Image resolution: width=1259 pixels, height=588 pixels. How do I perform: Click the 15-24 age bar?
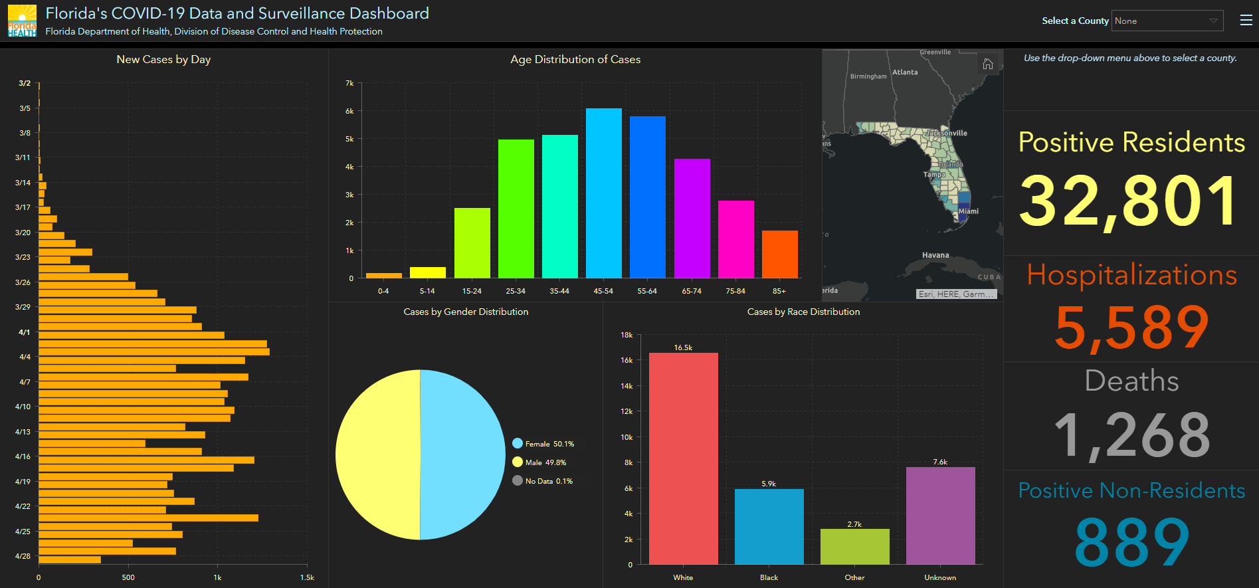coord(472,243)
